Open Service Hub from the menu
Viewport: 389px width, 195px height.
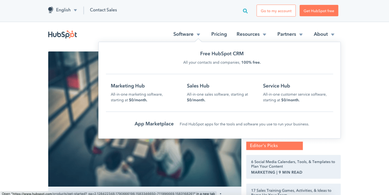point(276,86)
